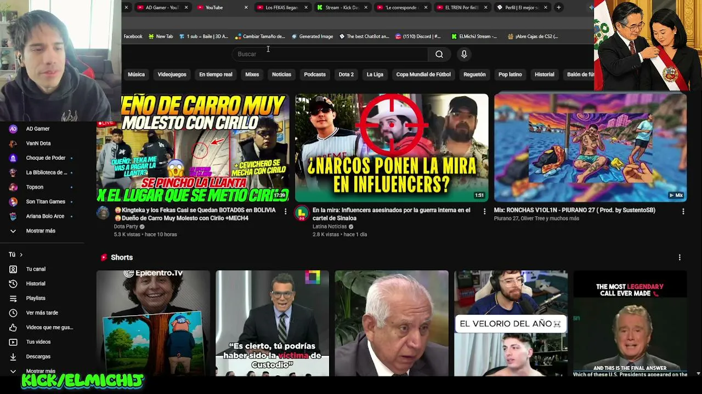Click the Latina Noticias channel avatar
702x394 pixels.
coord(302,213)
